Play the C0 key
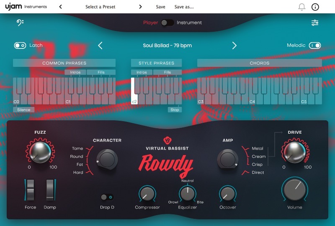The image size is (335, 226). 16,98
